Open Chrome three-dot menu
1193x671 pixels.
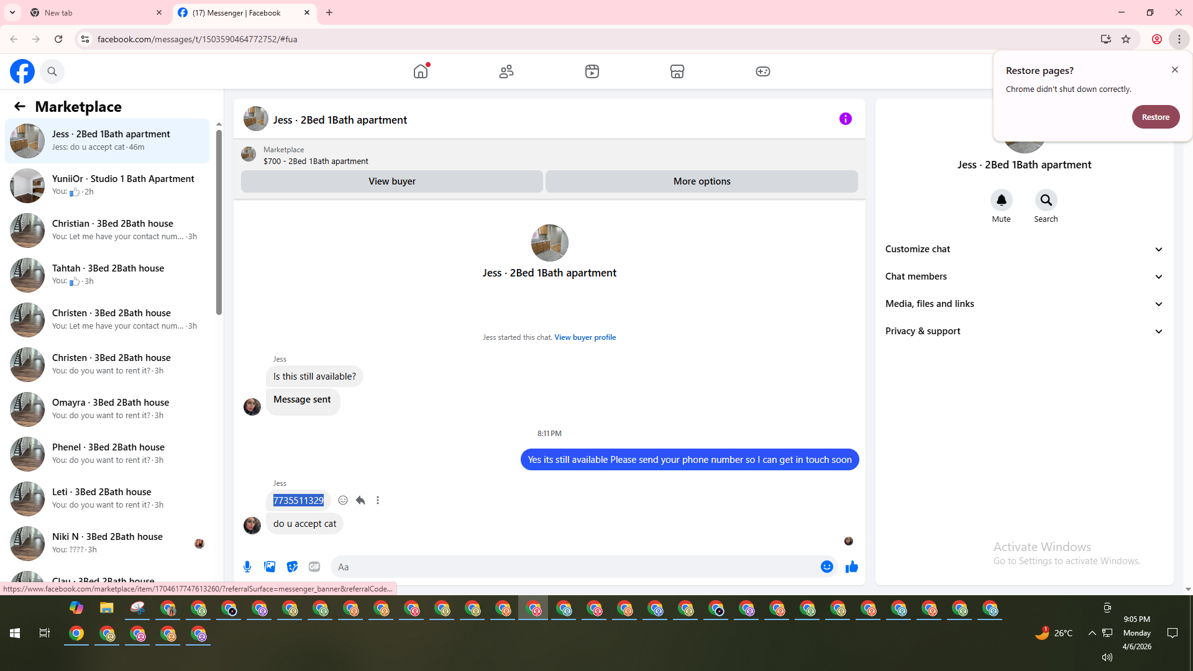point(1179,39)
